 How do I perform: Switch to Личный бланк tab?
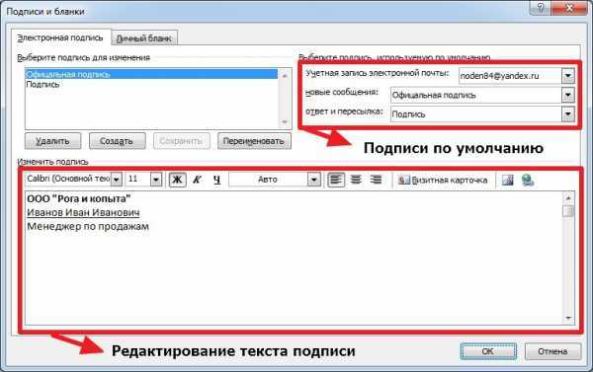coord(144,38)
